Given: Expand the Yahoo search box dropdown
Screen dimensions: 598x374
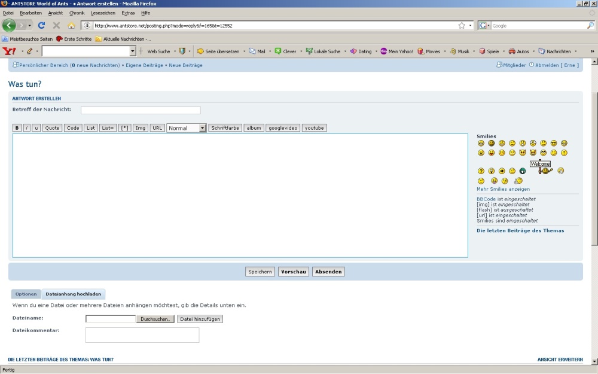Looking at the screenshot, I should coord(133,51).
